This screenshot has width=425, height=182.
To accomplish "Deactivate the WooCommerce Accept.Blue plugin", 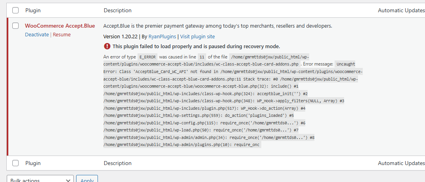I will tap(37, 35).
